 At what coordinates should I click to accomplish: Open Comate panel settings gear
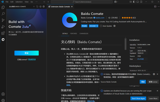click(40, 7)
